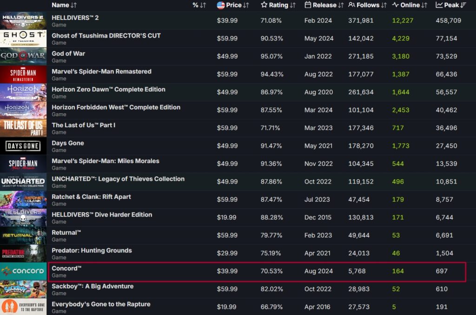
Task: Click Sackboy: A Big Adventure thumbnail
Action: pos(23,289)
